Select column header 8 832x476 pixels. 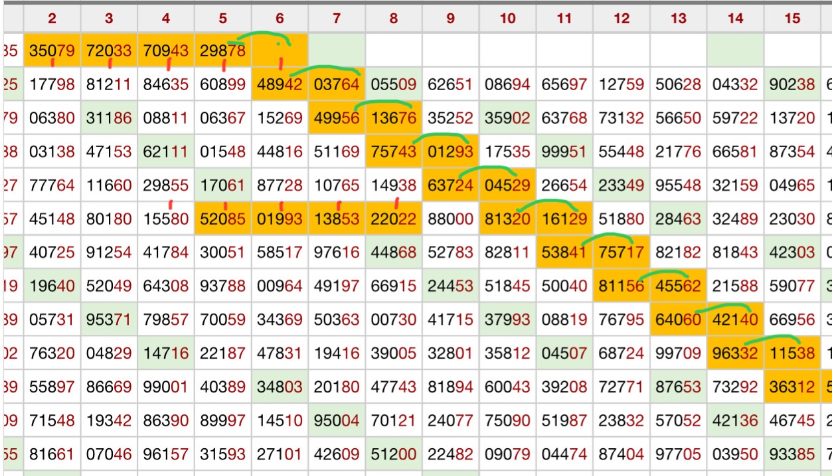click(394, 19)
